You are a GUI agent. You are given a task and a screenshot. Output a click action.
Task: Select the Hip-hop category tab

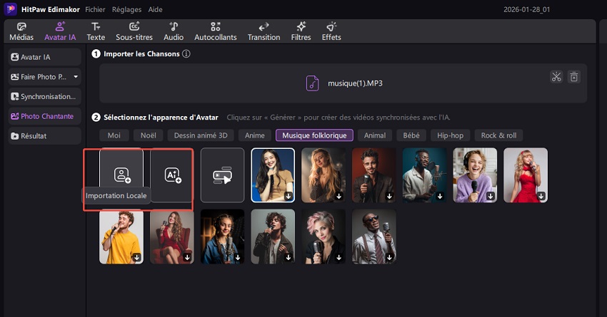(x=450, y=135)
